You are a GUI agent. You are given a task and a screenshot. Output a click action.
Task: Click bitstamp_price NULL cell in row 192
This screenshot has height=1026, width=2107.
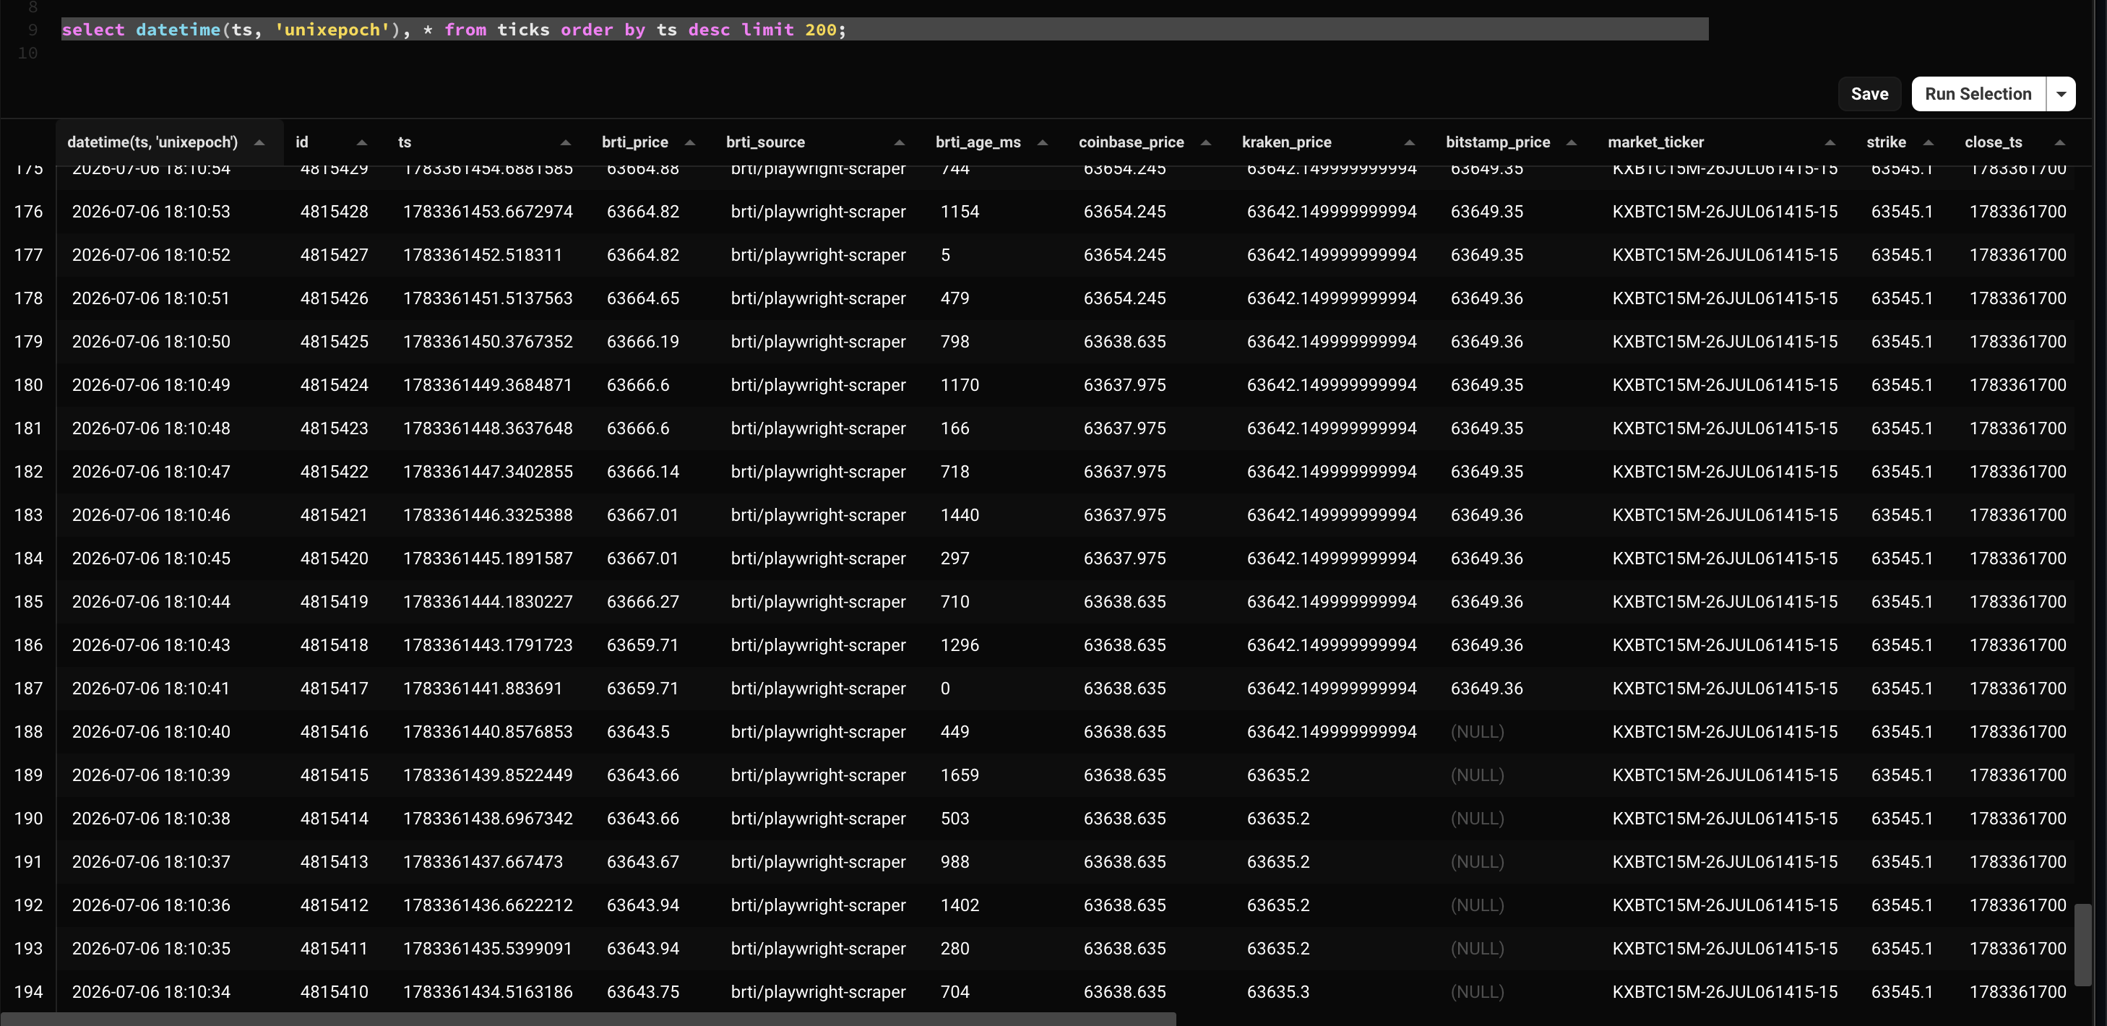coord(1477,906)
